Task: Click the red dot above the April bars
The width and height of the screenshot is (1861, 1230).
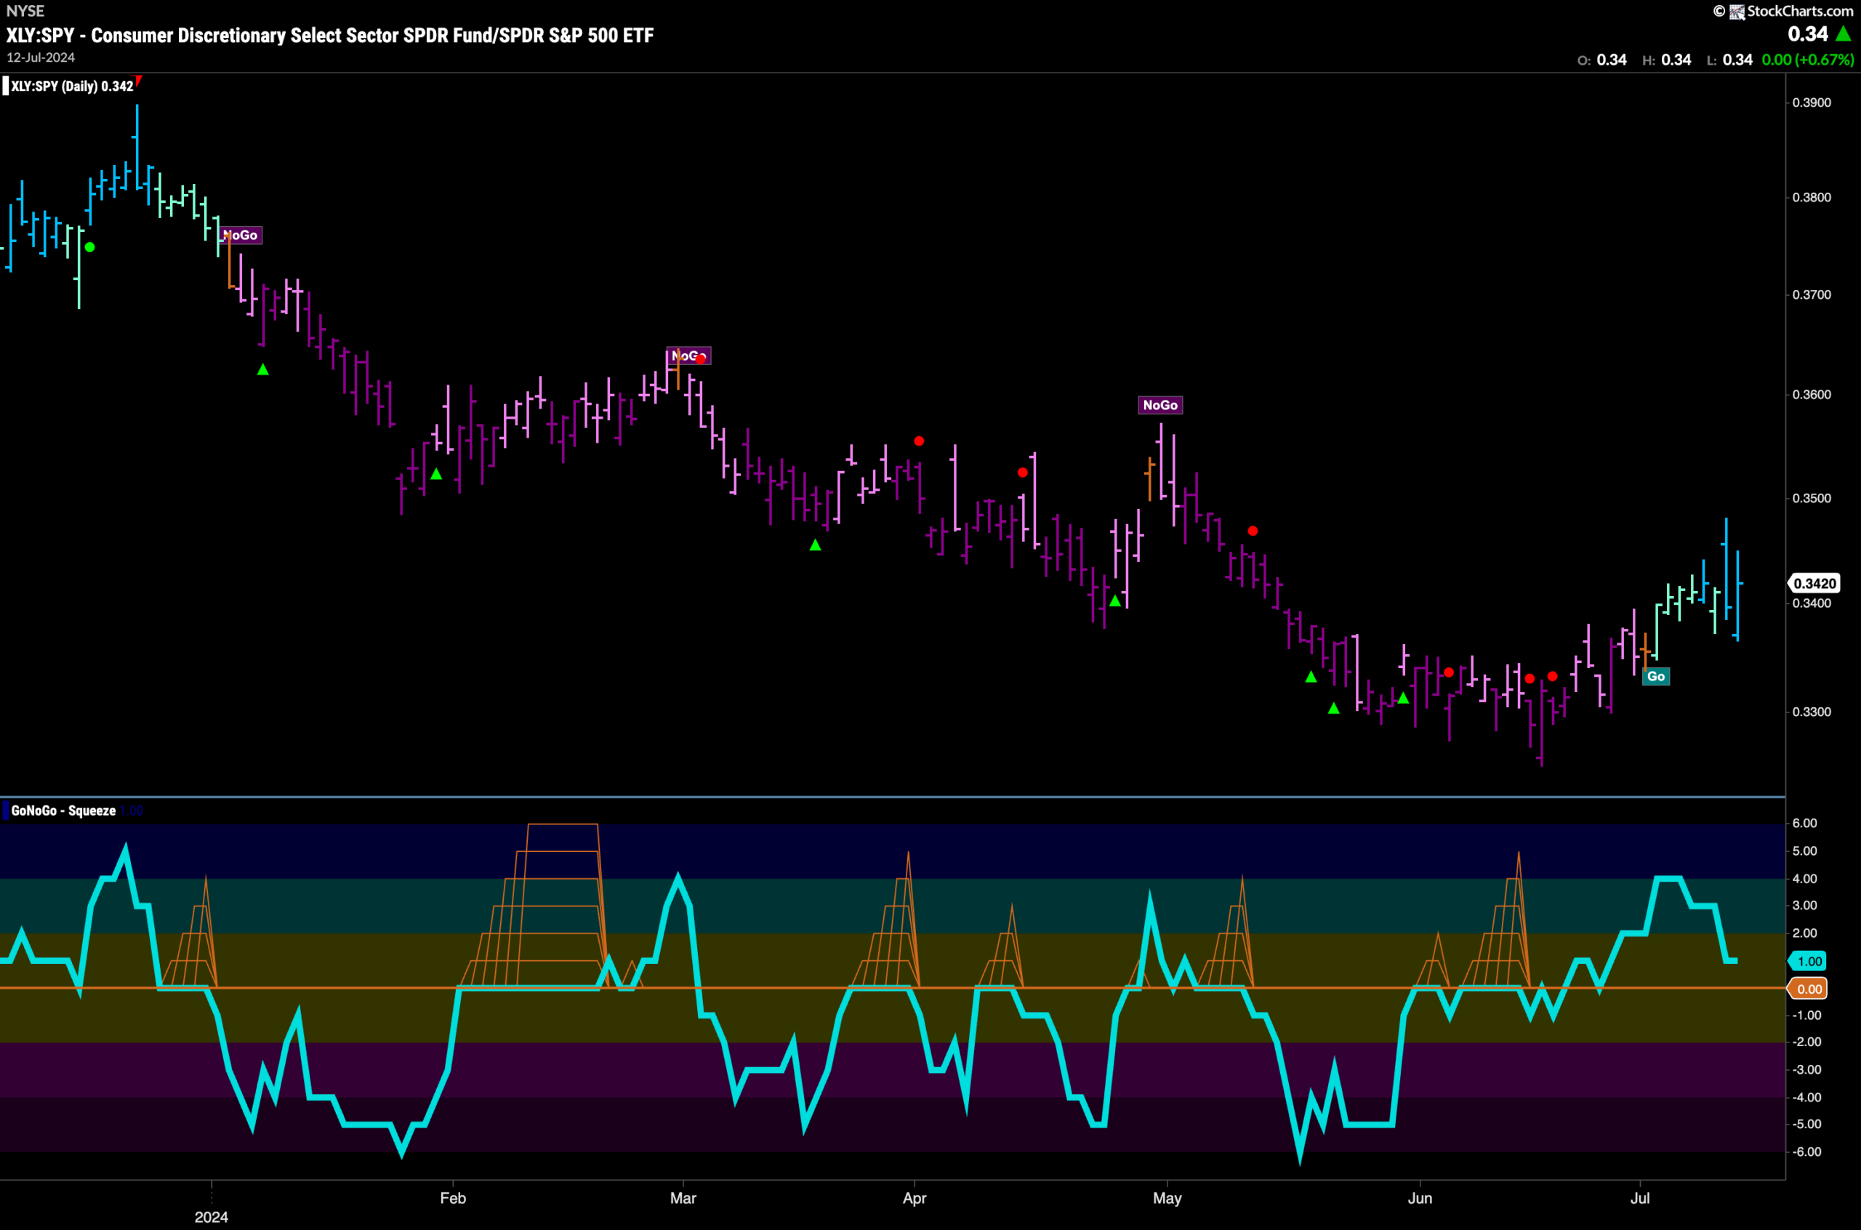Action: (919, 441)
